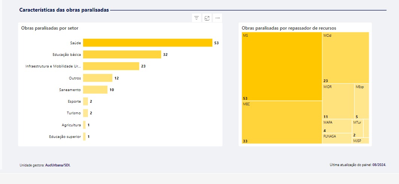Select the MEsp treemap tile

tap(361, 101)
